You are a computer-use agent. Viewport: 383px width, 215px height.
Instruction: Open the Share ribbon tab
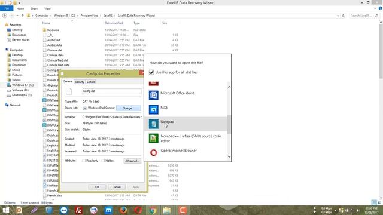pos(34,8)
